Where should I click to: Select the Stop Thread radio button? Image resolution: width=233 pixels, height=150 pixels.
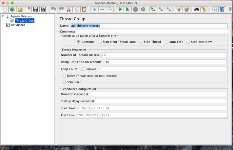141,42
